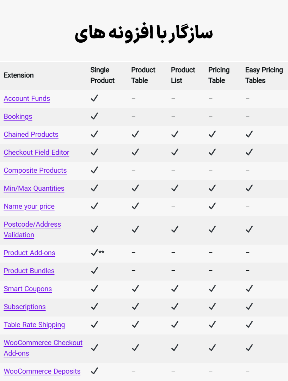Open the Table Rate Shipping link
This screenshot has width=288, height=381.
click(x=34, y=325)
